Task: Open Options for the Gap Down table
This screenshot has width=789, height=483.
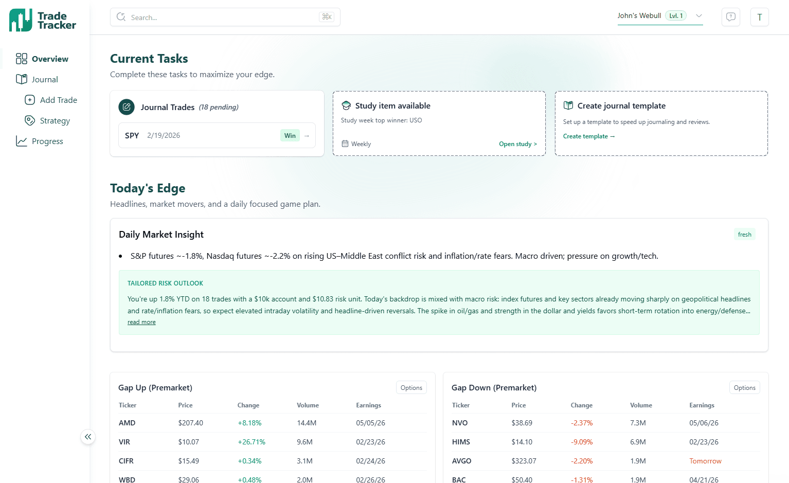Action: [x=744, y=387]
